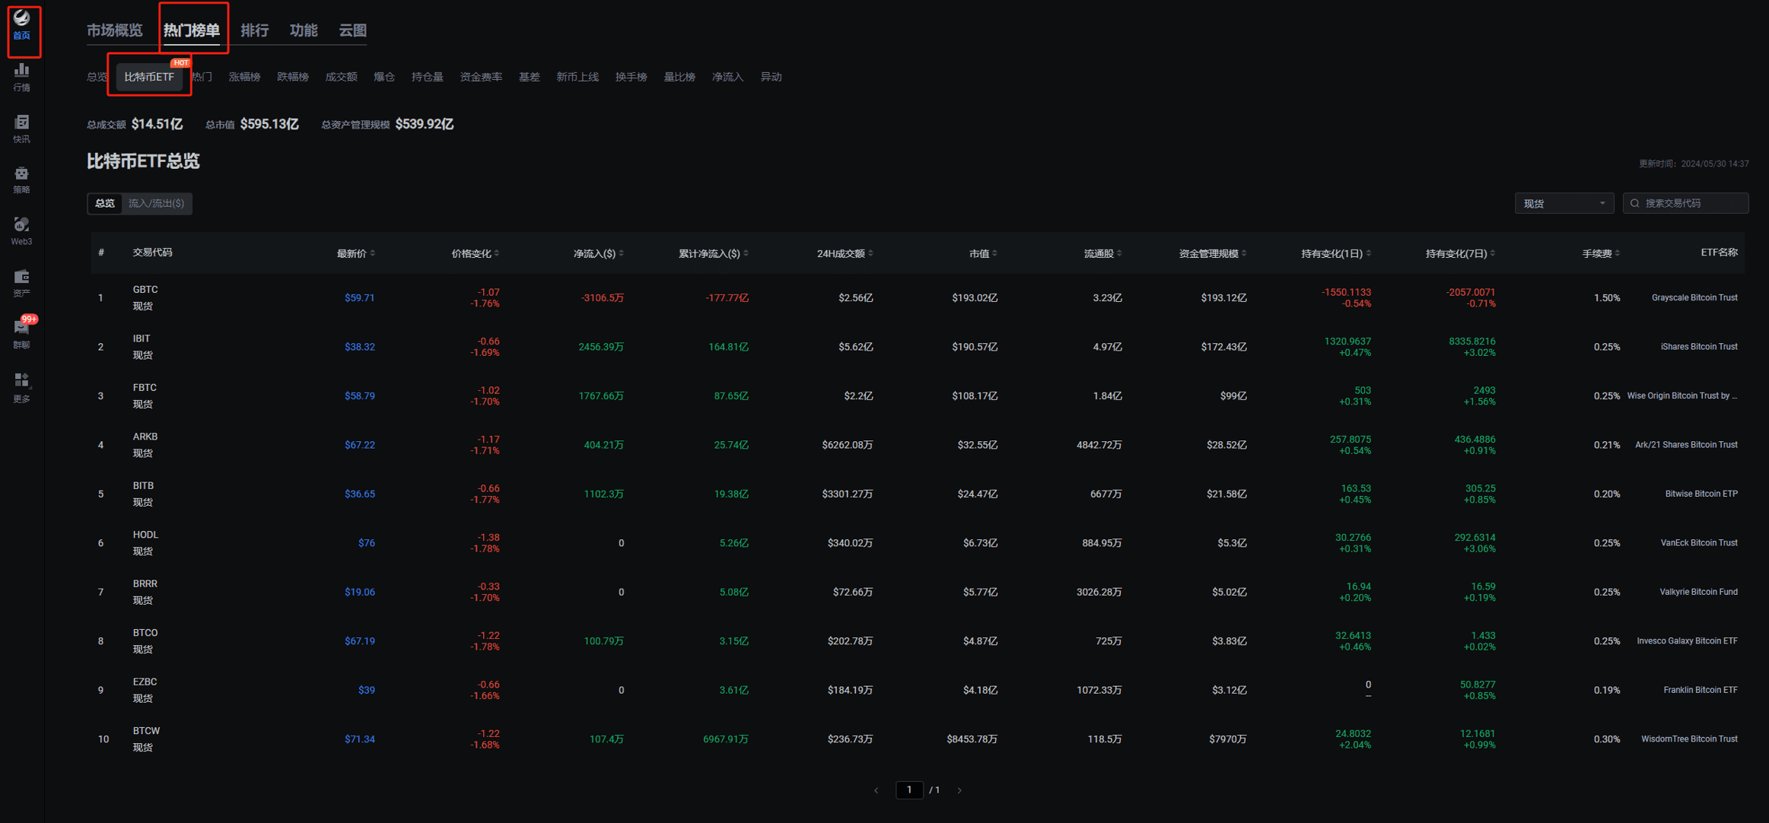Open the 群聊 chat icon with 99+ badge

point(21,333)
